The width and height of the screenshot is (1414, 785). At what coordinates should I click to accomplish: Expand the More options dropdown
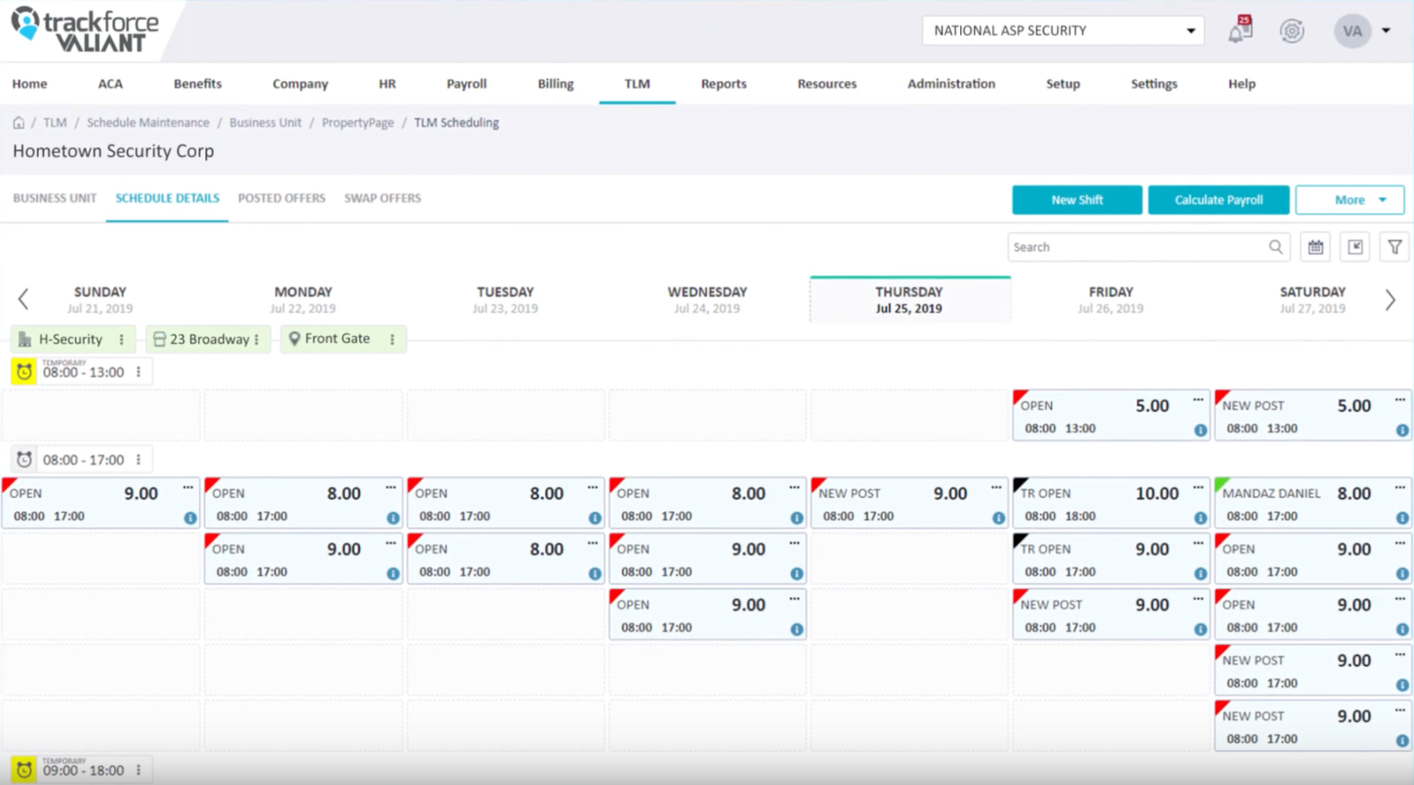1349,199
